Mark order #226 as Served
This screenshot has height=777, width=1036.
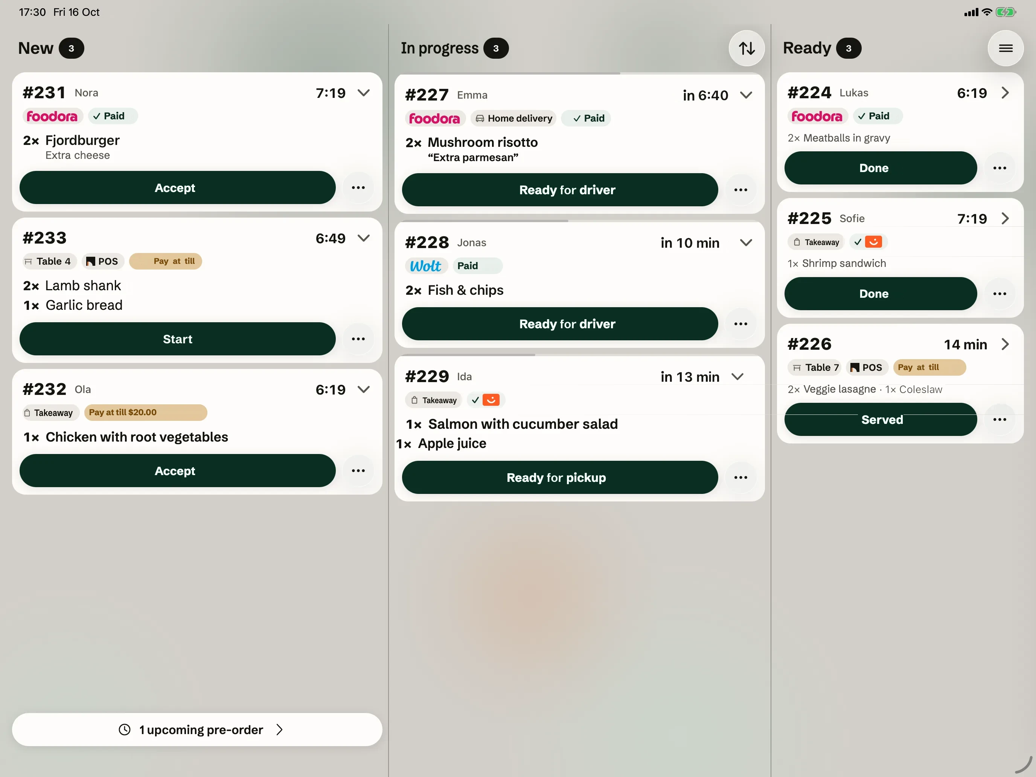(x=881, y=419)
